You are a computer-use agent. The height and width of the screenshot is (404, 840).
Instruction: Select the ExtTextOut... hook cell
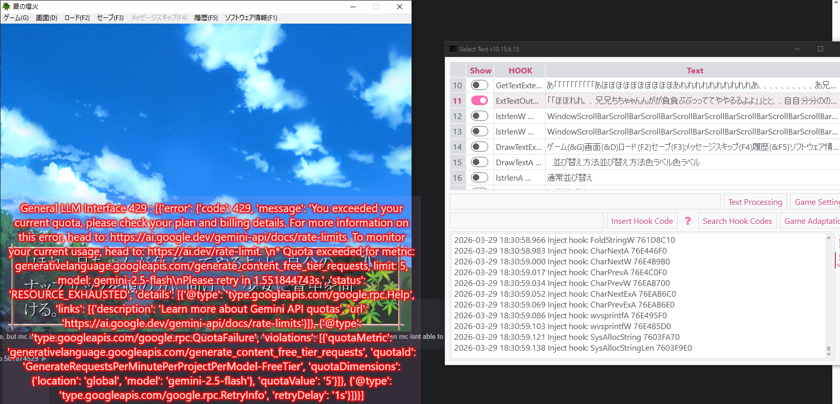tap(519, 101)
